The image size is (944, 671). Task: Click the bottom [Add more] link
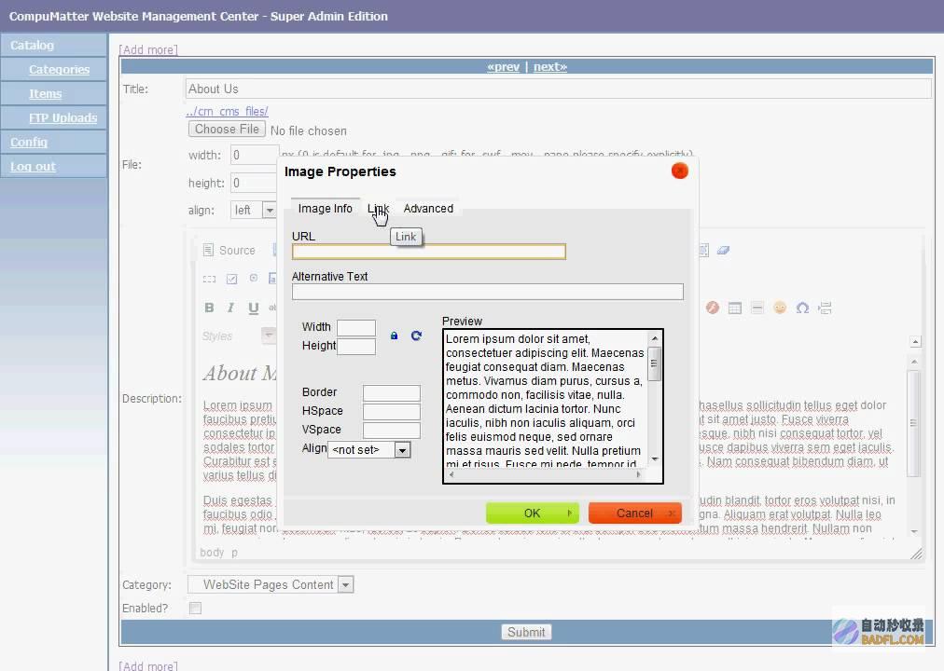(x=148, y=665)
